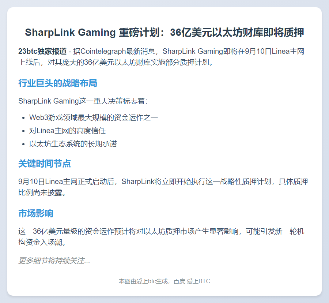Click the italic '更多细节将持续关注...' note
This screenshot has width=329, height=303.
pos(54,261)
